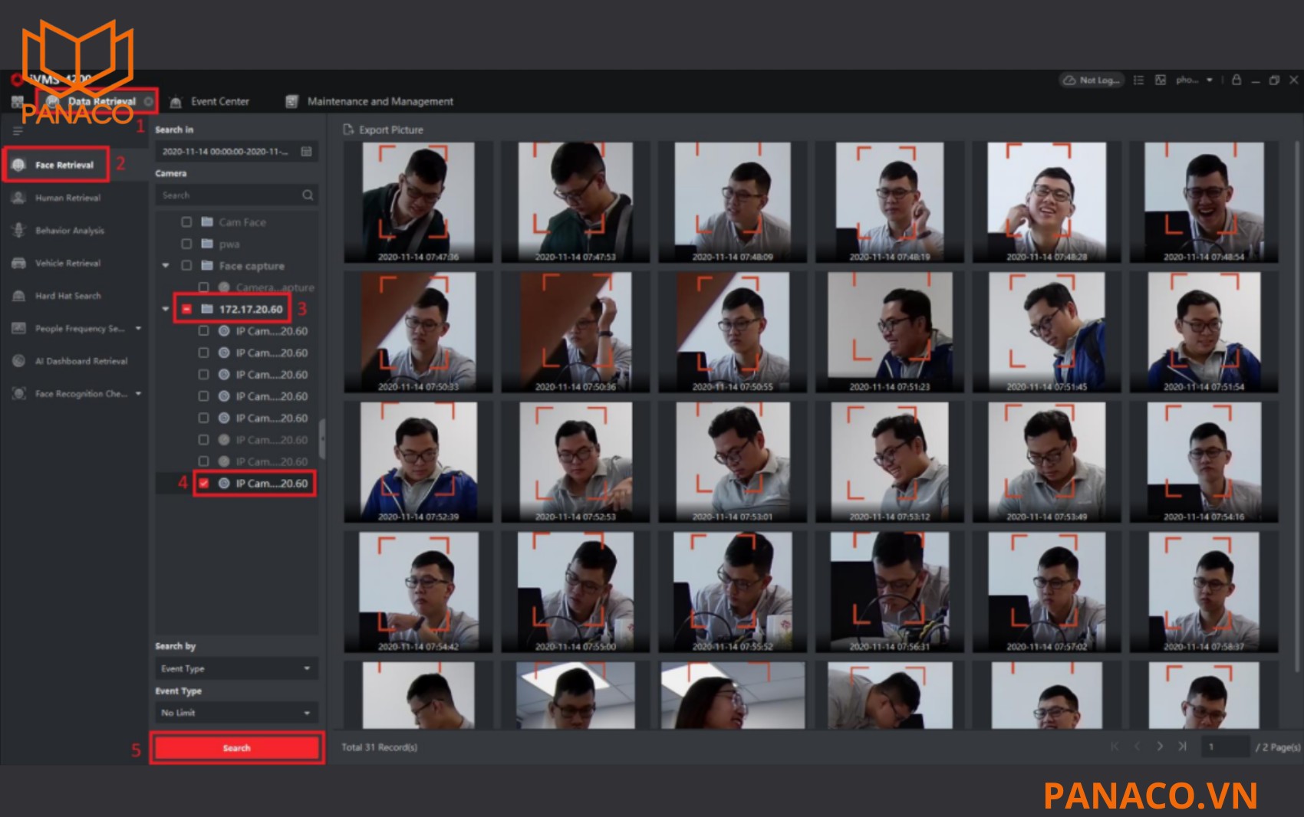Switch to the Event Center tab

coord(219,101)
